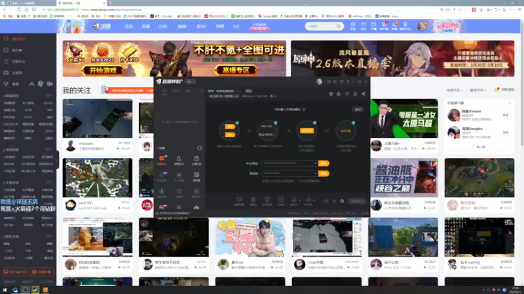Click the speaker volume icon in the companion bottom bar
This screenshot has height=294, width=524.
(308, 200)
